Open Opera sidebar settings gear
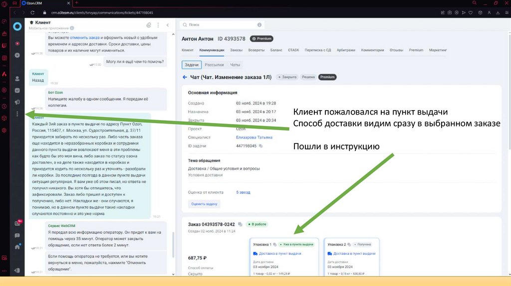 (4, 131)
